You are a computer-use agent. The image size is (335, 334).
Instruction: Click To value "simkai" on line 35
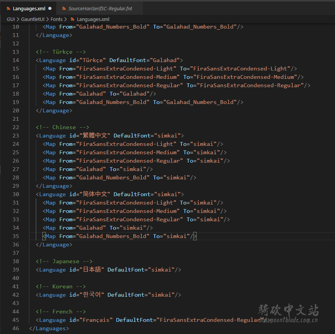176,236
